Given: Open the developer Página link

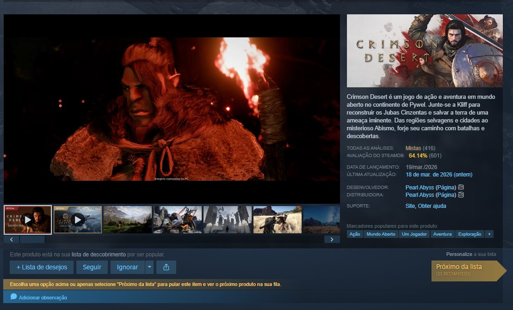Looking at the screenshot, I should pyautogui.click(x=446, y=188).
